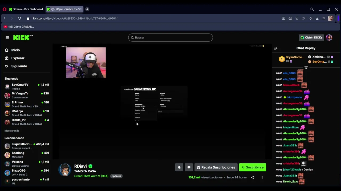Screen dimensions: 341x191
Task: Click the pinboard edit icon in the address bar
Action: (283, 18)
